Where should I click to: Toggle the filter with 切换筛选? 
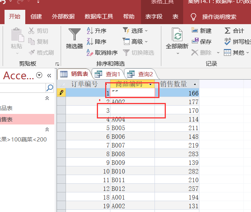[138, 52]
